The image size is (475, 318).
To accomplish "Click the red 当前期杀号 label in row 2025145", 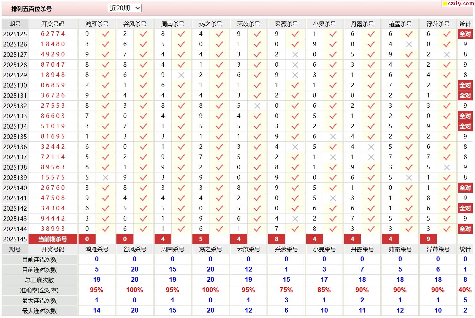I will (53, 239).
